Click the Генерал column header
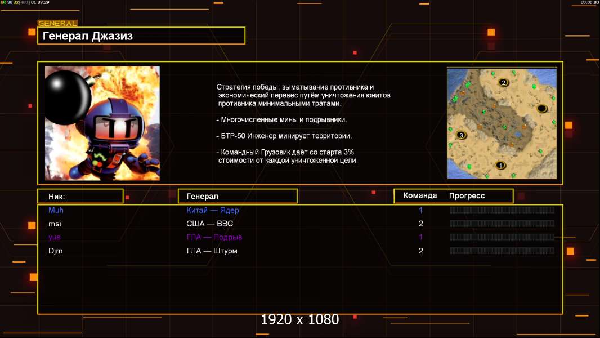The width and height of the screenshot is (600, 338). coord(238,196)
